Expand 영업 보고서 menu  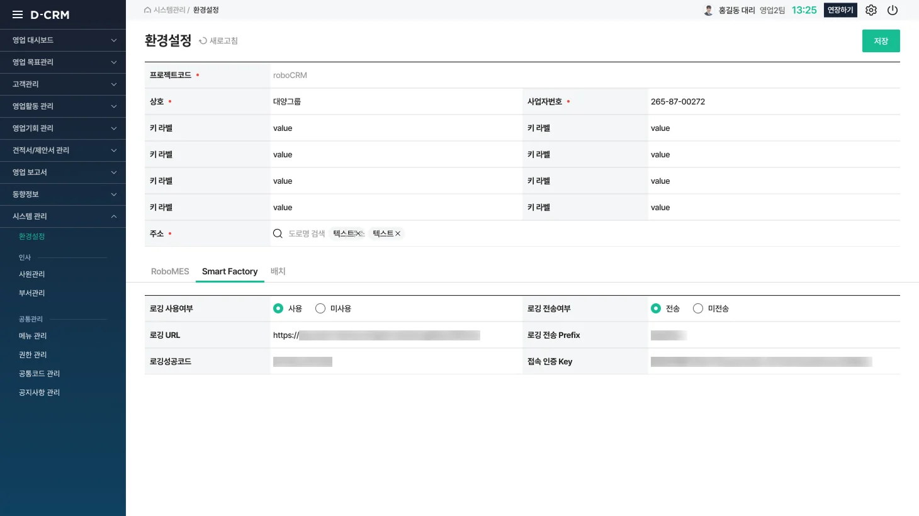63,172
